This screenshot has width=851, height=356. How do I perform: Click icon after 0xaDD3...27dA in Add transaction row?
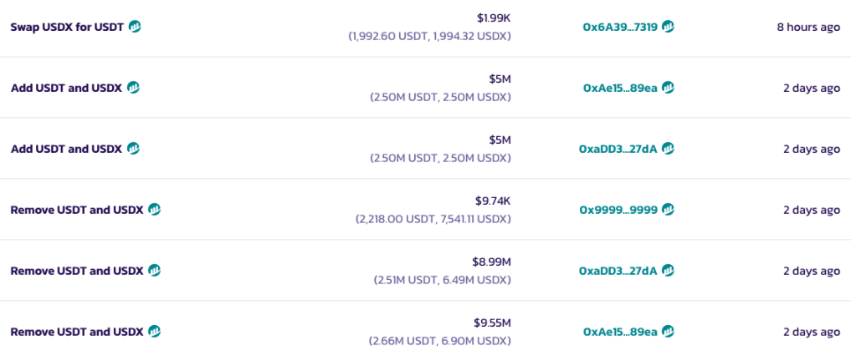(668, 149)
